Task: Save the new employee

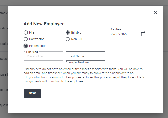Action: pos(32,93)
